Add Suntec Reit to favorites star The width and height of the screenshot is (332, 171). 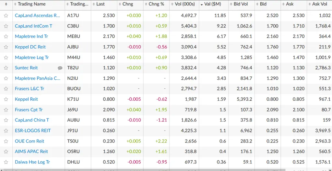click(x=6, y=68)
